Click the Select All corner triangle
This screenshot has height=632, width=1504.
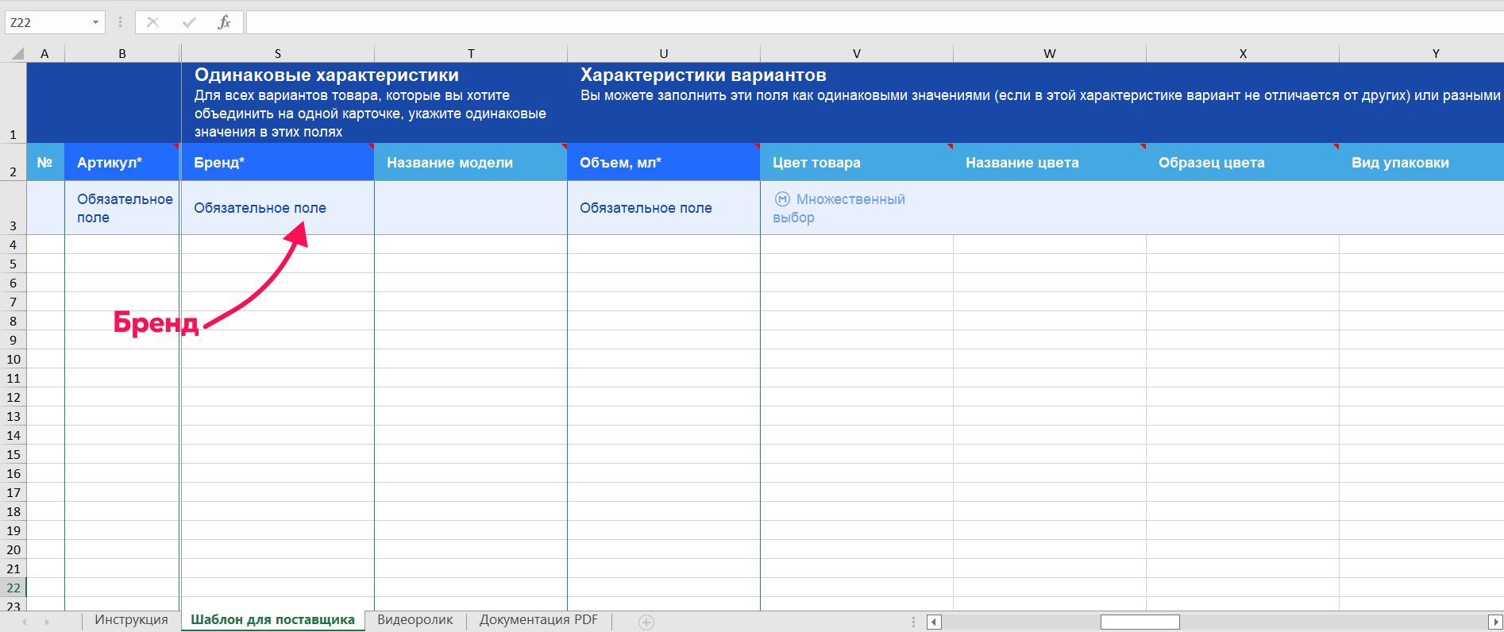tap(17, 54)
